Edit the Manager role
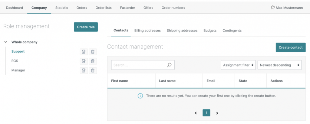This screenshot has width=310, height=124. pos(84,70)
